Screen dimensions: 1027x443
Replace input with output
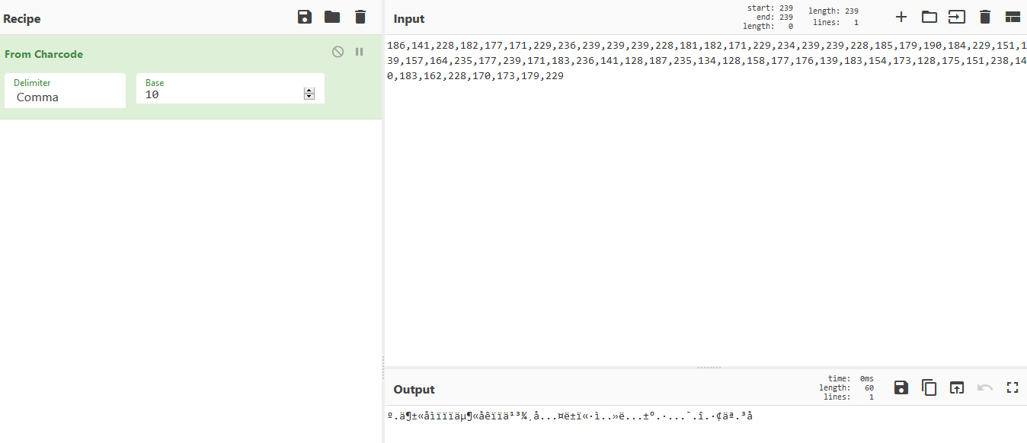[957, 387]
